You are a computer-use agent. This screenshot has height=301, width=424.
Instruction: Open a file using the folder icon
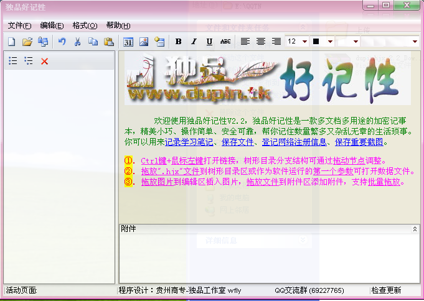coord(27,42)
